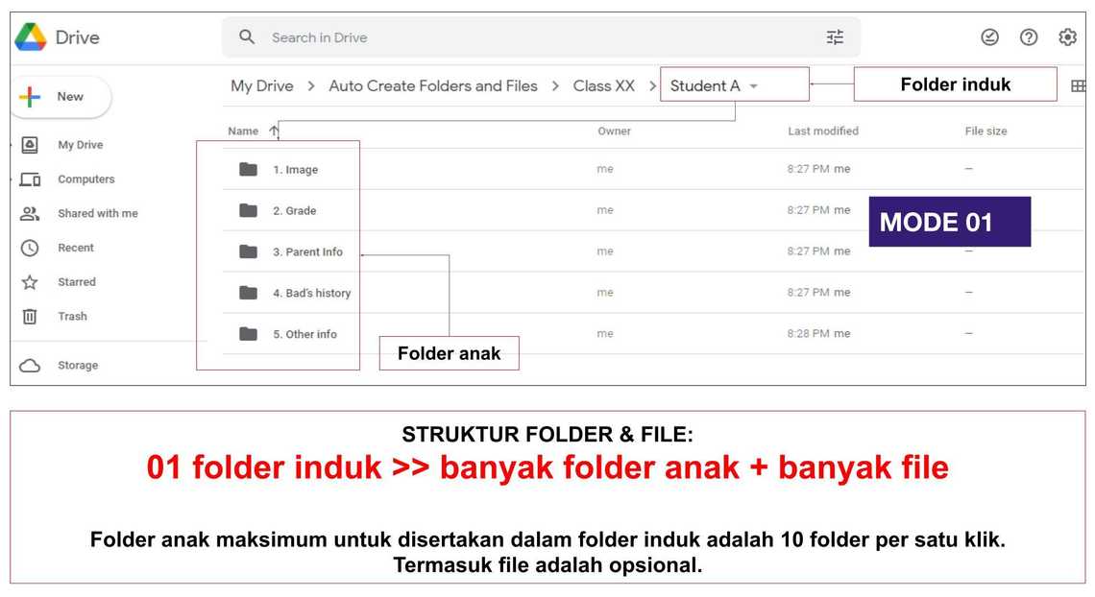Open the Settings gear icon
1095x597 pixels.
1067,37
